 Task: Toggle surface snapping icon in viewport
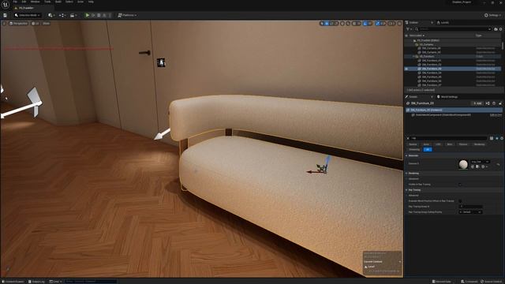pyautogui.click(x=348, y=24)
